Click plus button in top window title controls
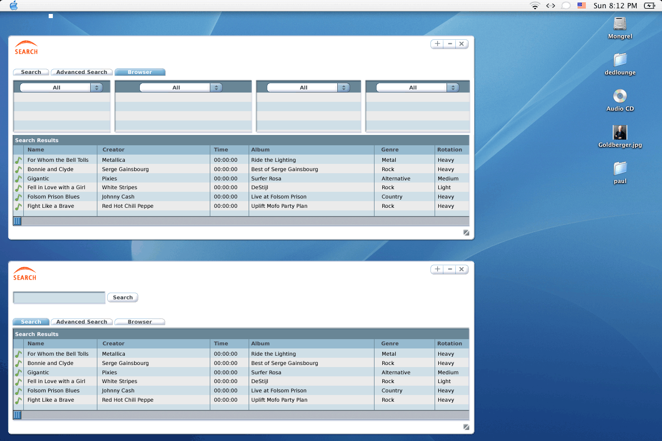 point(437,44)
